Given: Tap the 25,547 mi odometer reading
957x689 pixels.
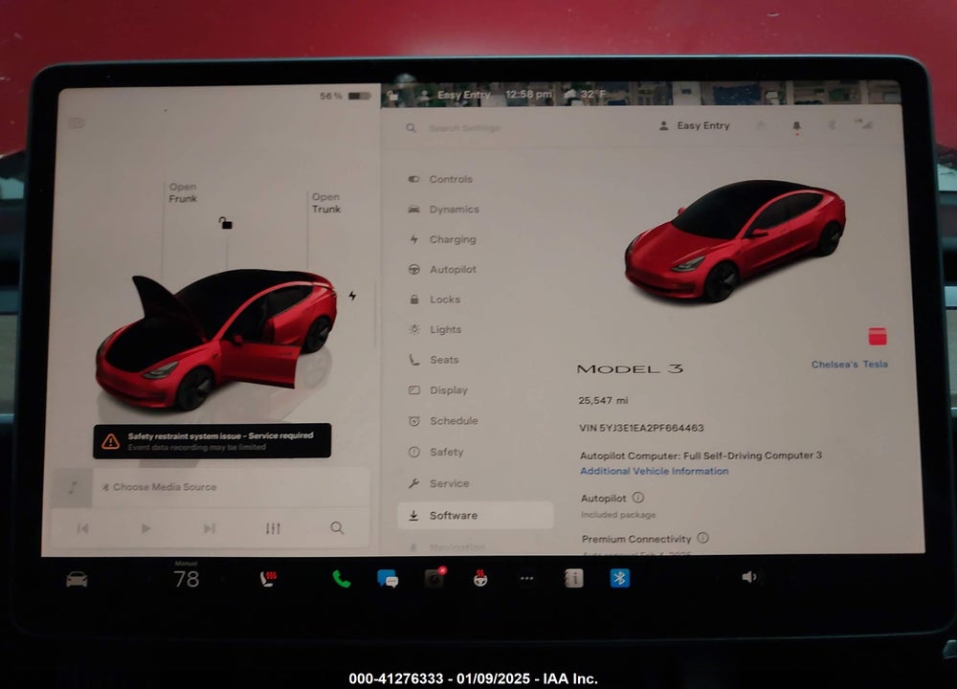Looking at the screenshot, I should pos(603,400).
